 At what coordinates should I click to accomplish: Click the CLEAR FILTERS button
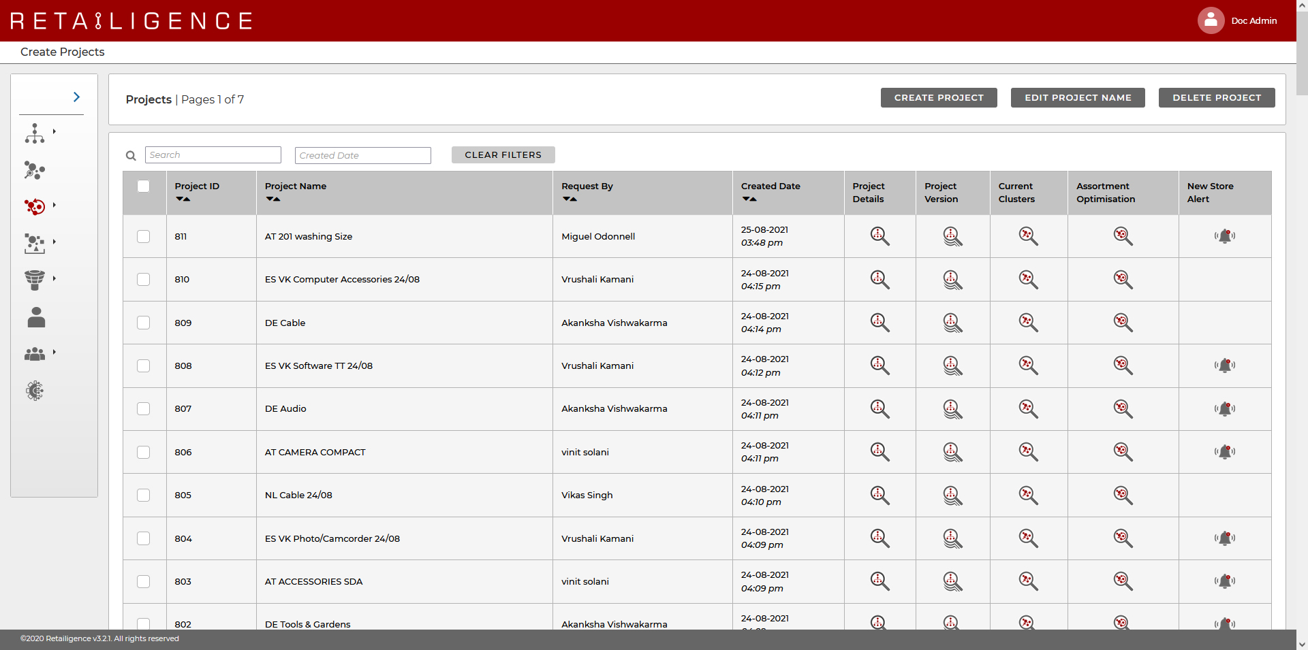(503, 155)
